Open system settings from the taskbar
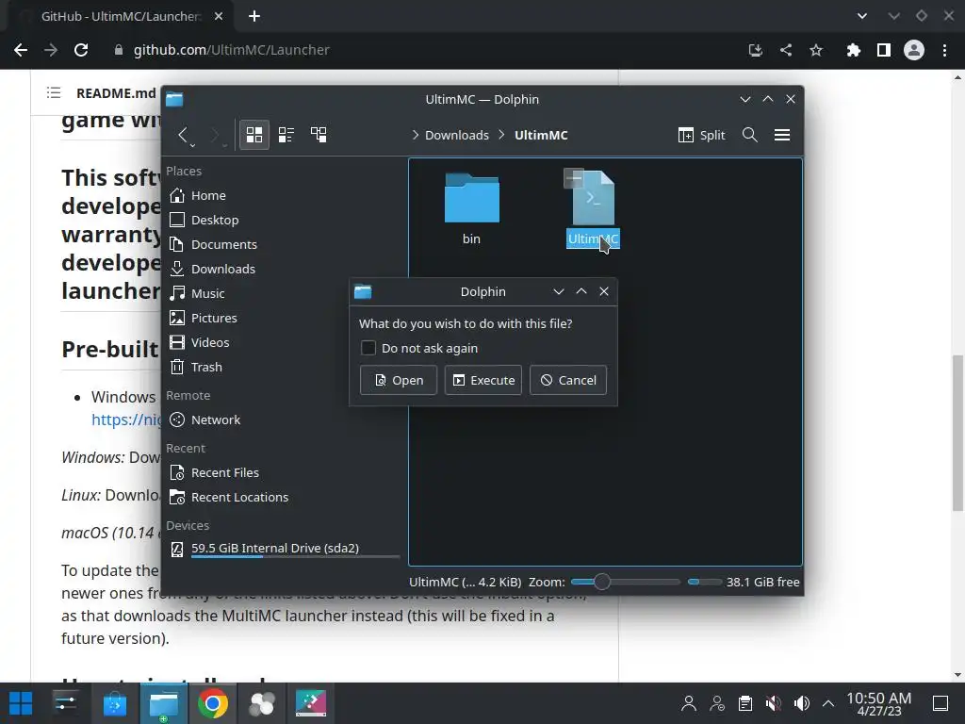Viewport: 965px width, 724px height. click(x=65, y=703)
